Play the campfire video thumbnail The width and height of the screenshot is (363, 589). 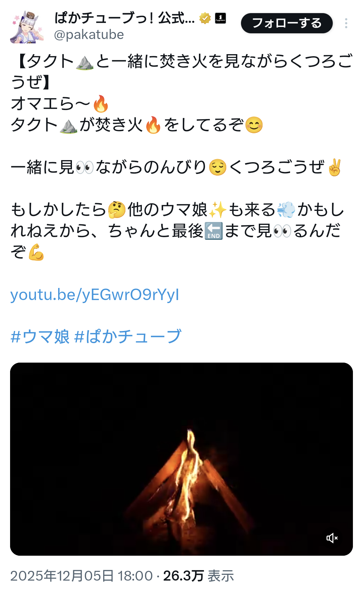(182, 459)
